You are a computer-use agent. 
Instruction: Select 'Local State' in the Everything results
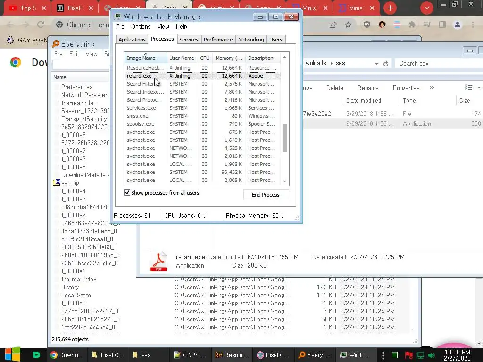pos(76,295)
